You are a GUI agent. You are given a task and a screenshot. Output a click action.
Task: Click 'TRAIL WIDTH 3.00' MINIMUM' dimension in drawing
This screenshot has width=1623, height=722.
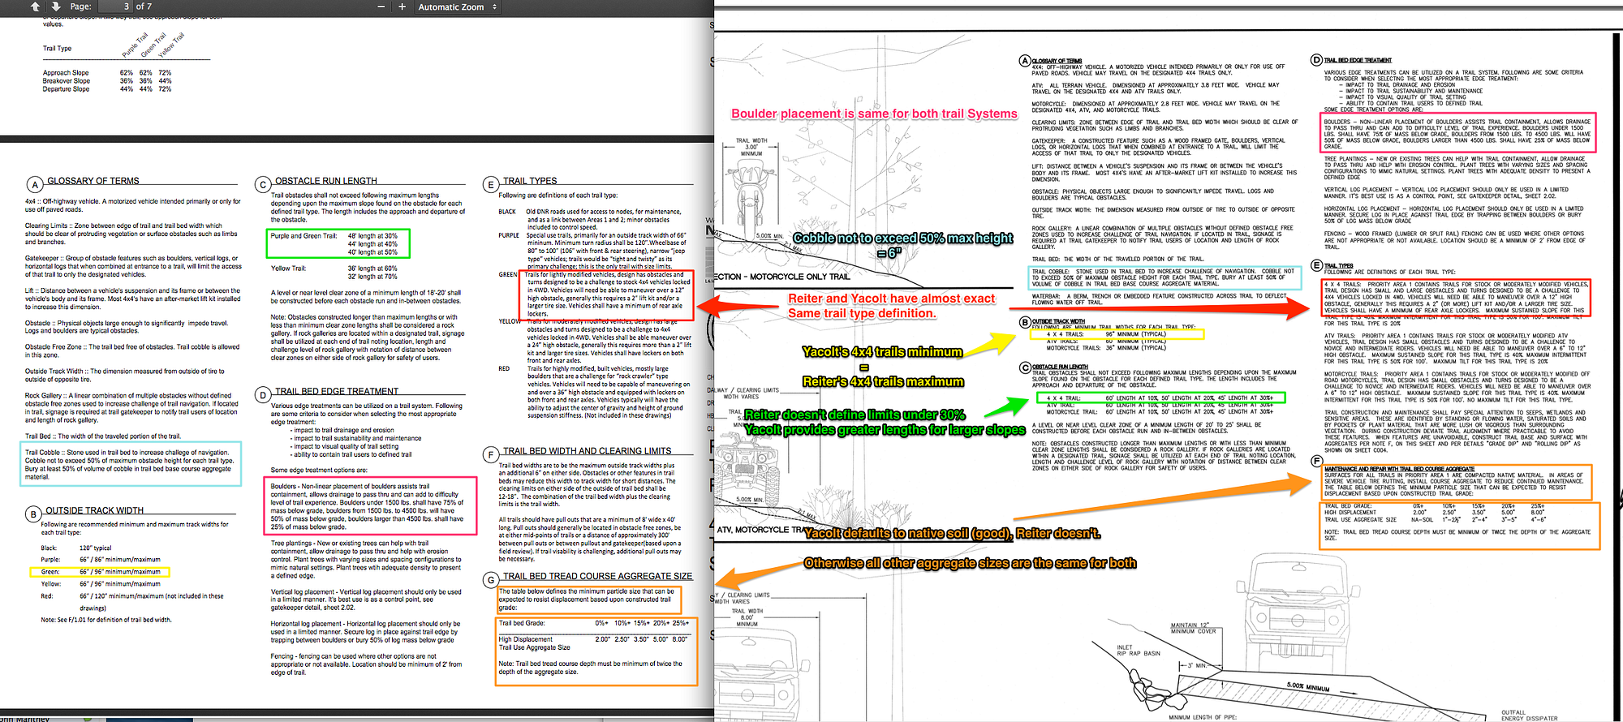(751, 147)
